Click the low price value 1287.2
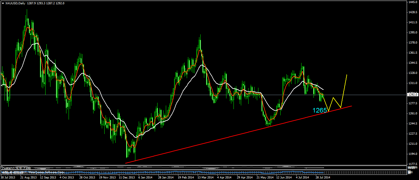Screen dimensions: 419x180 [x=51, y=3]
